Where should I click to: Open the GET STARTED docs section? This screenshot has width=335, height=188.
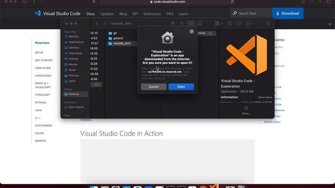(x=43, y=61)
